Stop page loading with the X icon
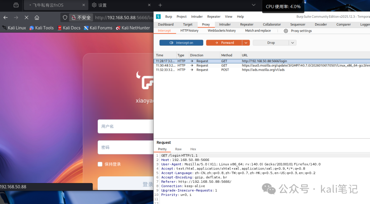This screenshot has height=204, width=370. click(x=26, y=17)
